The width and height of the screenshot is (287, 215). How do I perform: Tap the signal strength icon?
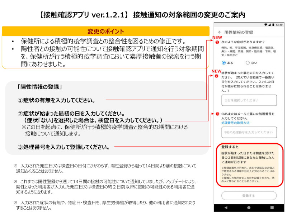269,25
